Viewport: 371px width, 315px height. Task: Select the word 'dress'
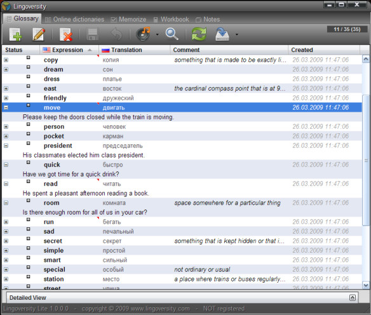coord(51,79)
